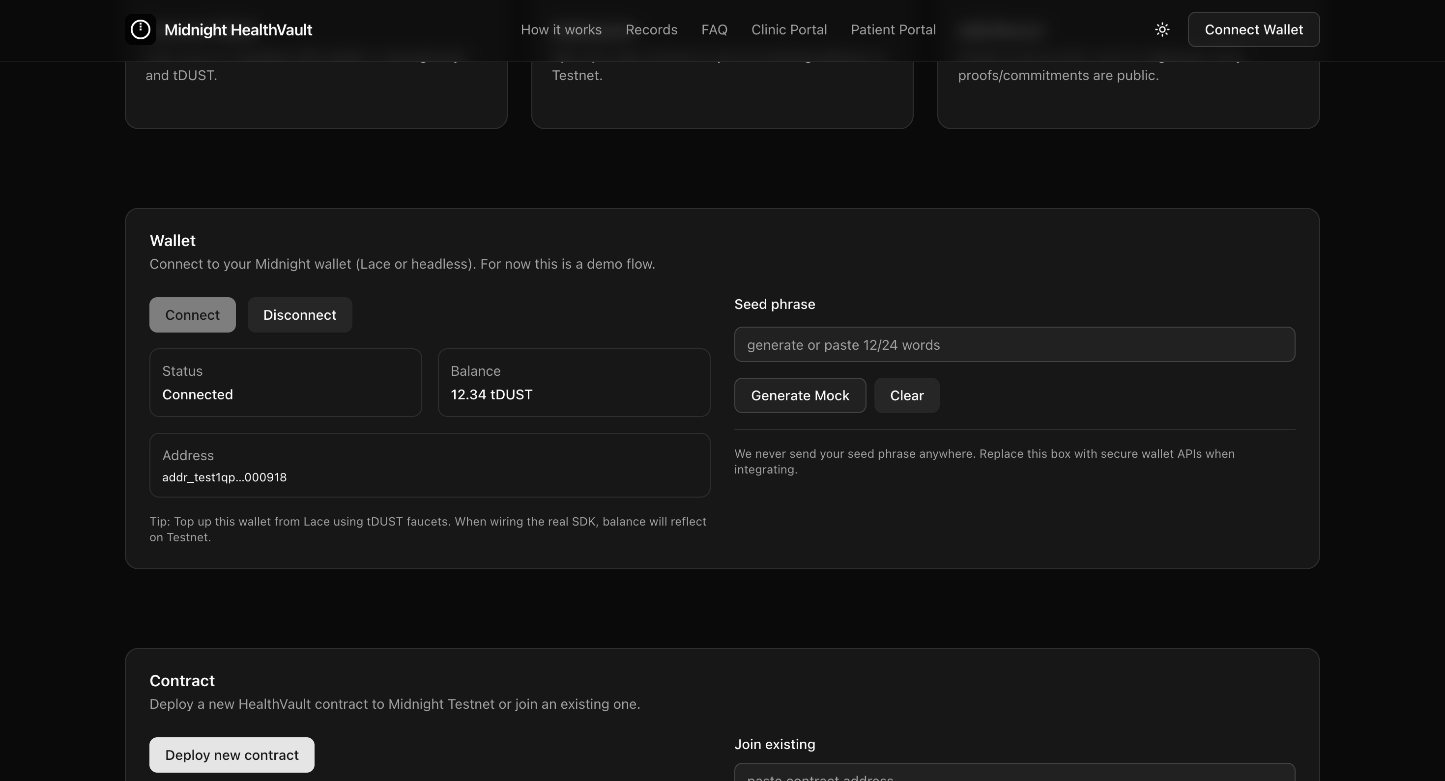The width and height of the screenshot is (1445, 781).
Task: Click the wallet address addr_test1qp...000918
Action: [x=224, y=477]
